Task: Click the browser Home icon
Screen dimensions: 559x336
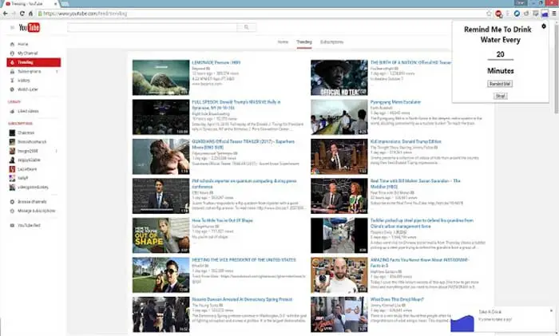Action: (30, 14)
